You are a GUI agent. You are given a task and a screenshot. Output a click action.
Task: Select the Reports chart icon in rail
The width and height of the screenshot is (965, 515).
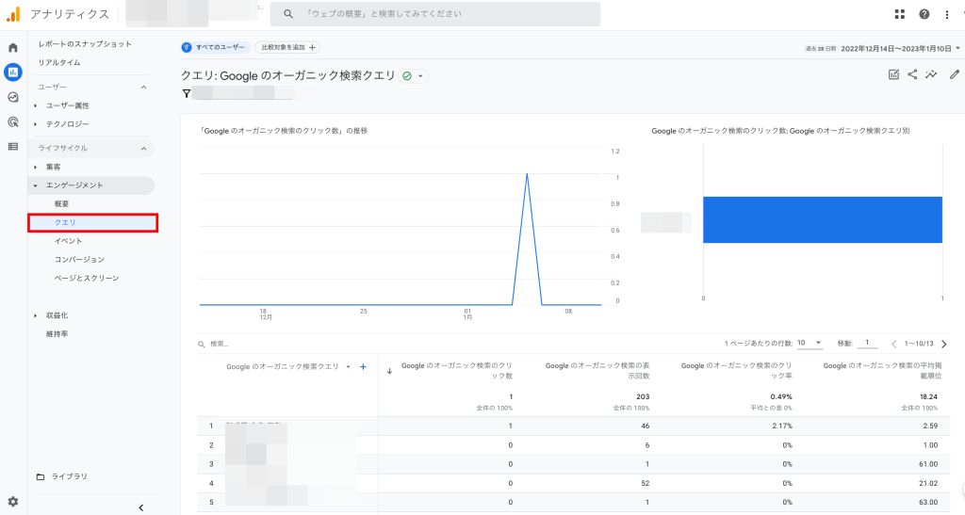tap(13, 72)
